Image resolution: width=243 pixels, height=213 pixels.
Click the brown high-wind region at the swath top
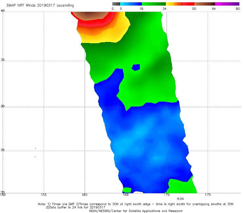pyautogui.click(x=91, y=15)
